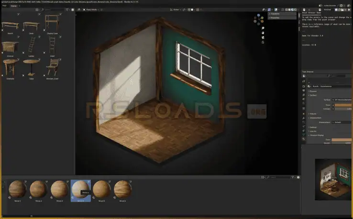Screen dimensions: 353x219
Task: Open asset browser display mode icon top-left panel
Action: point(37,10)
